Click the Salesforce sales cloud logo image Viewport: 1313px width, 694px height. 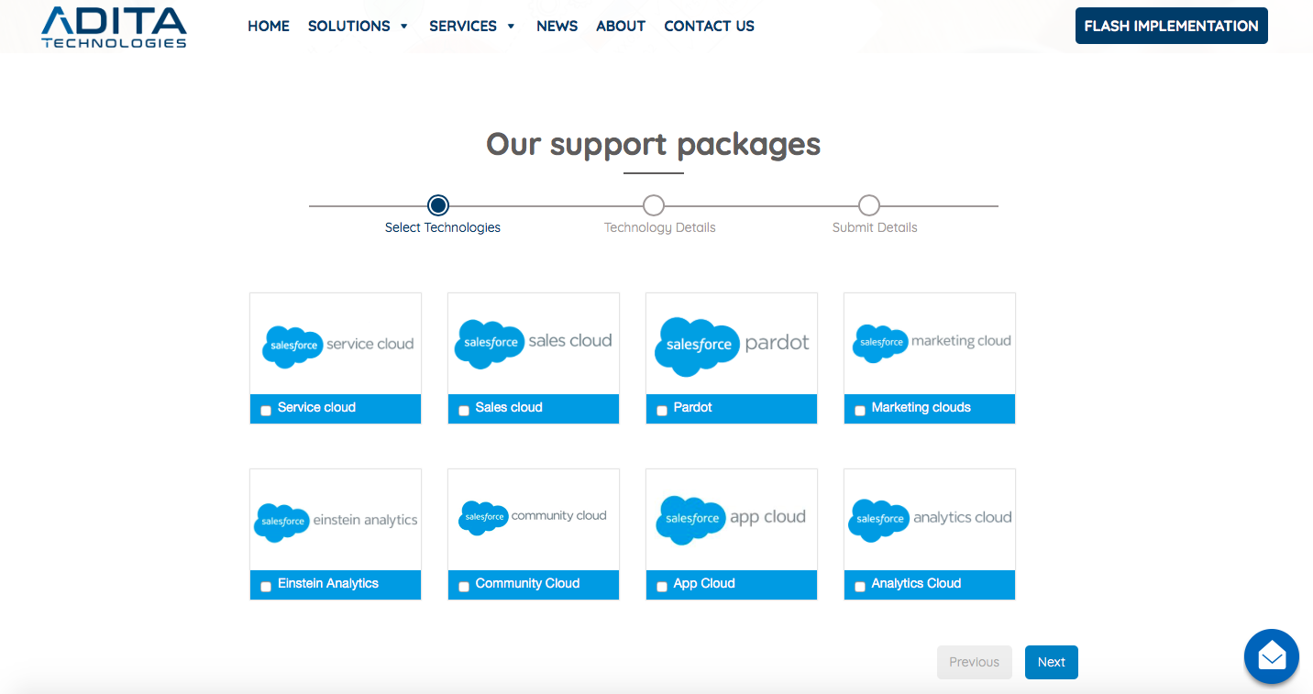point(533,344)
